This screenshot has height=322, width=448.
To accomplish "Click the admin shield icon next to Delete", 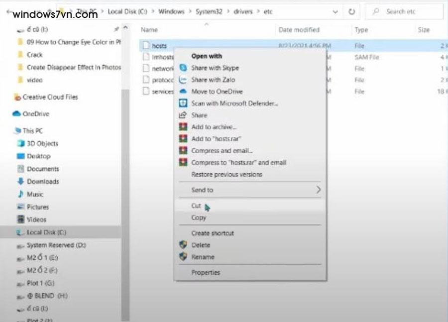I will (x=183, y=245).
